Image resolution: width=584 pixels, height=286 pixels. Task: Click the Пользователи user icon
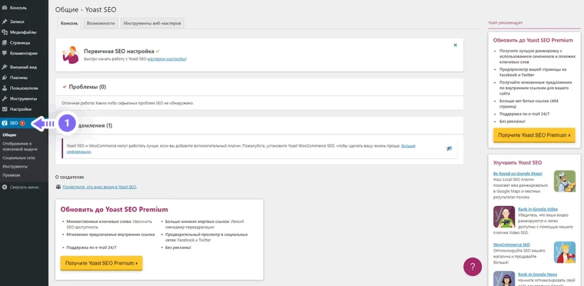[5, 88]
